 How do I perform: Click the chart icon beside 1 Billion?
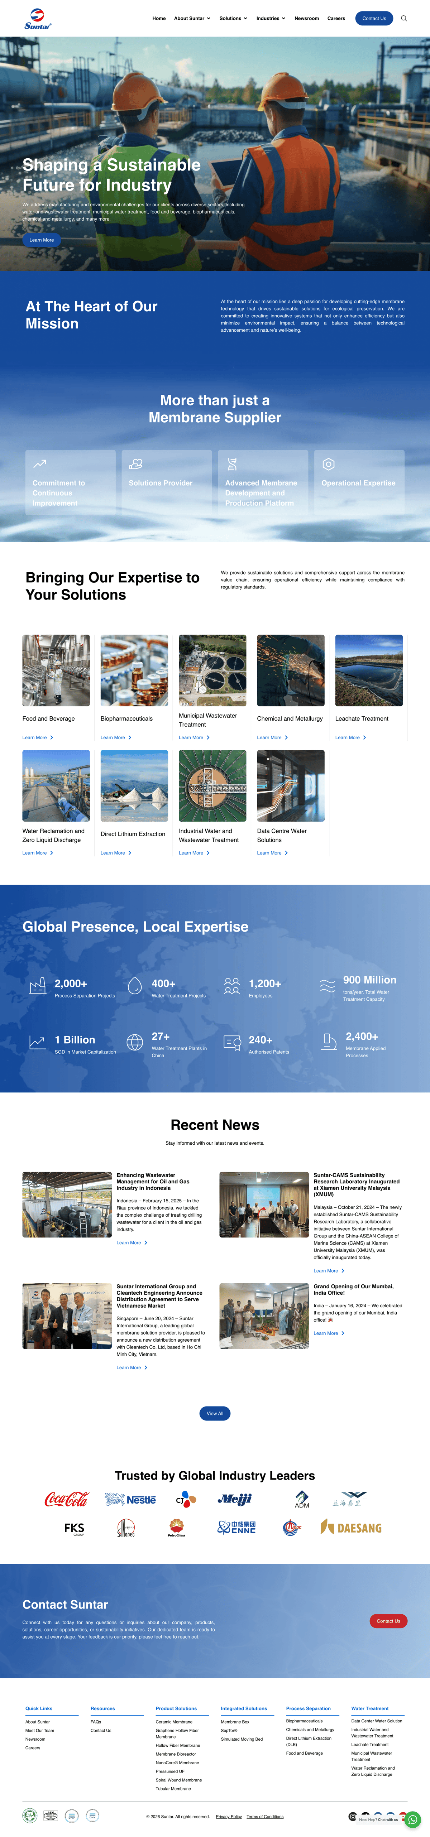click(x=38, y=1042)
